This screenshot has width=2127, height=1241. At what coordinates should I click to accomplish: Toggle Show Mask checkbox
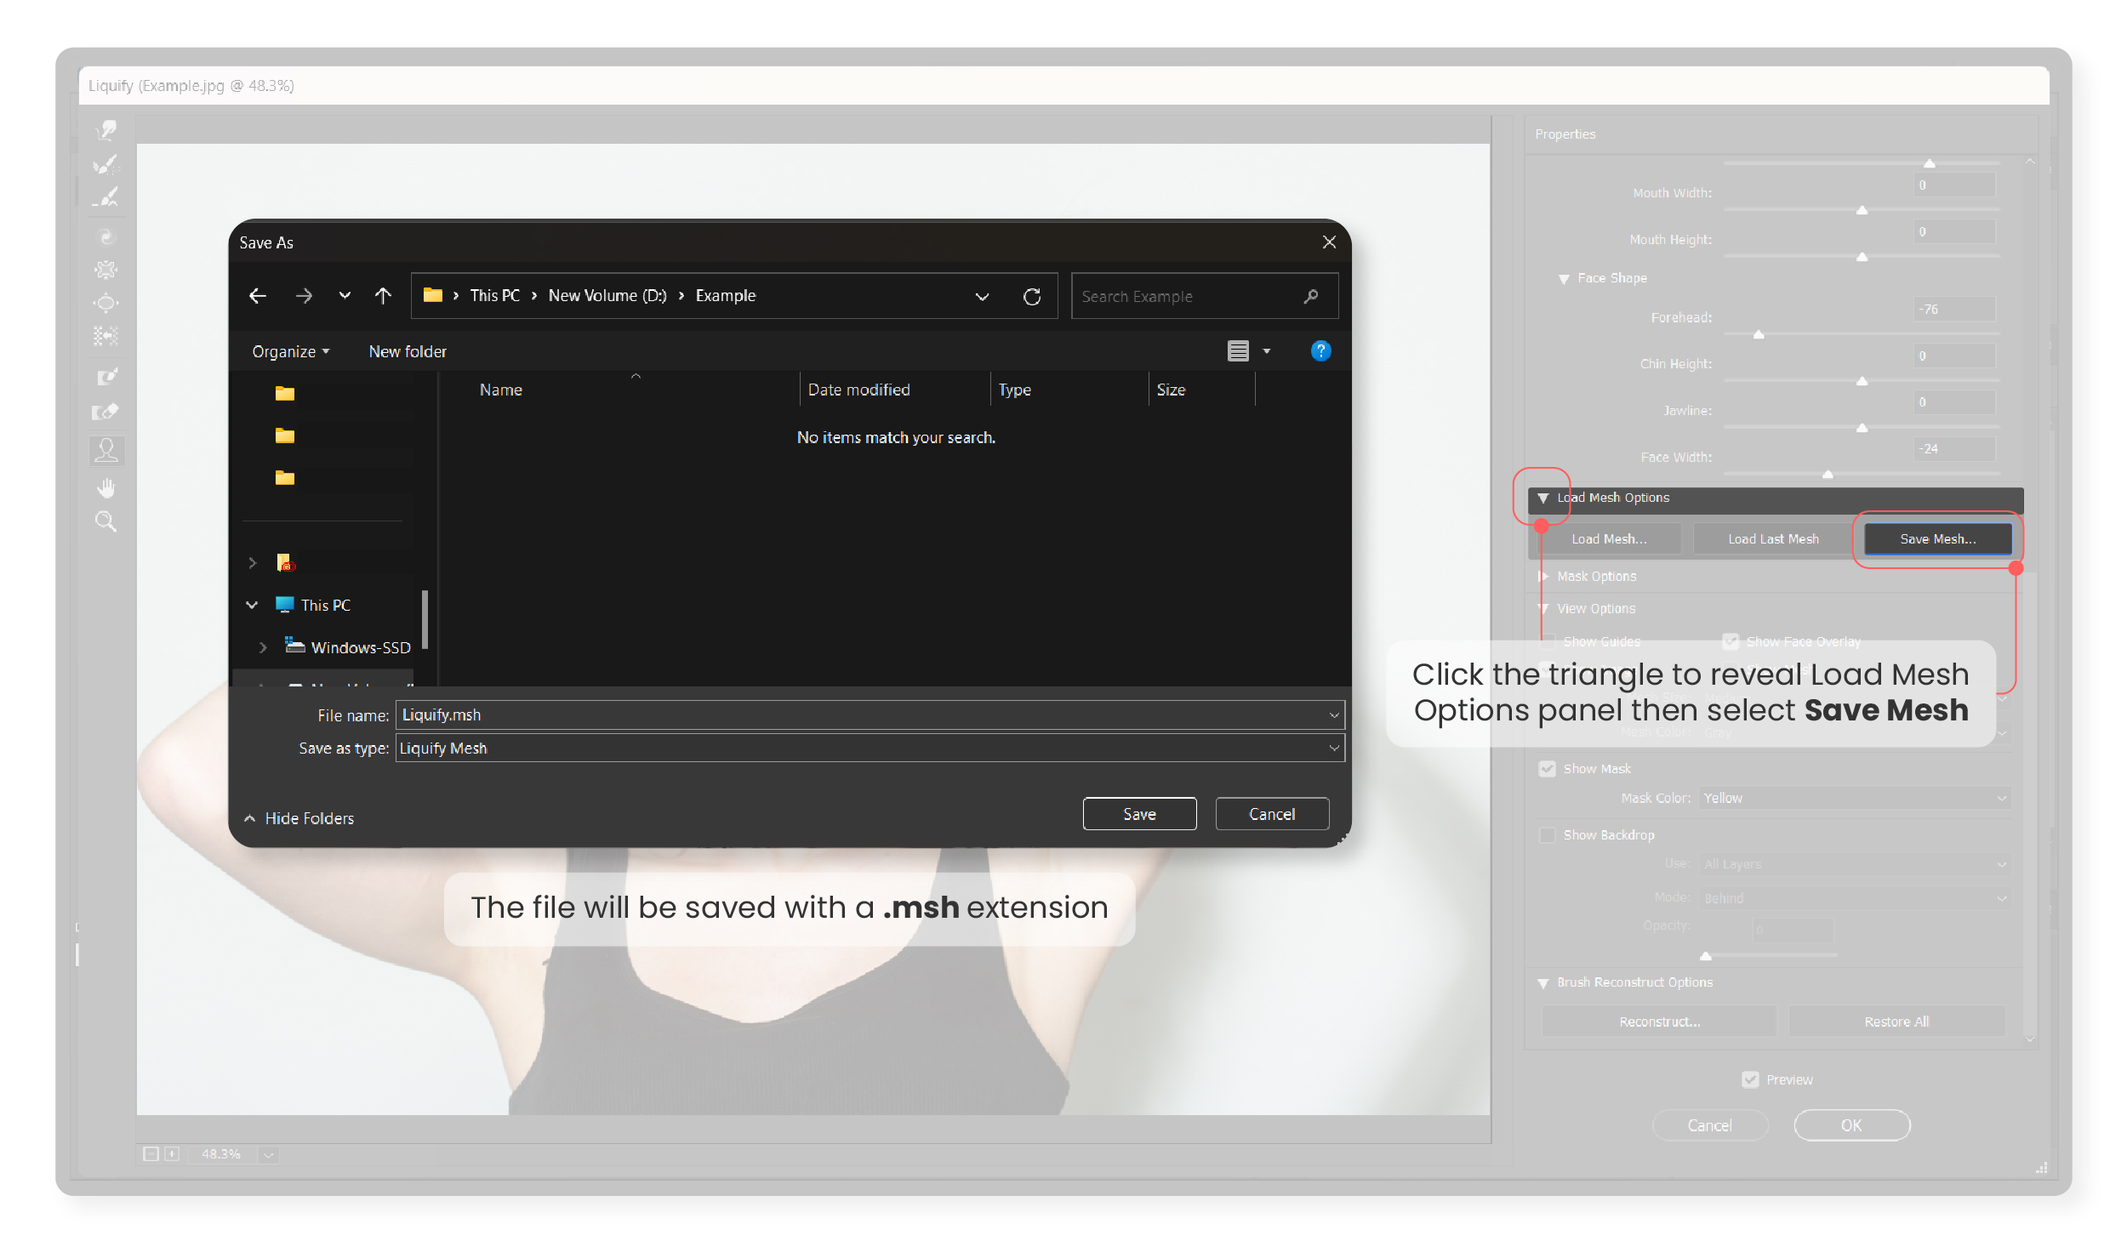tap(1548, 768)
